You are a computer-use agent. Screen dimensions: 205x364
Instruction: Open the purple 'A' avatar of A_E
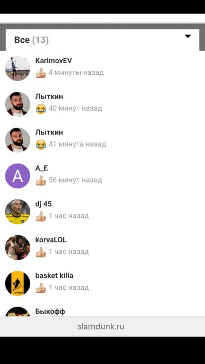[17, 176]
